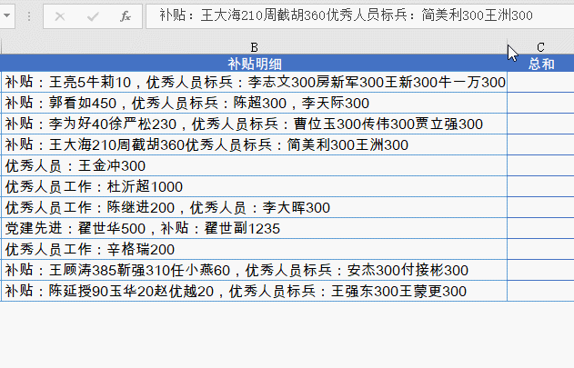
Task: Select the 补贴明细 header cell
Action: (x=254, y=64)
